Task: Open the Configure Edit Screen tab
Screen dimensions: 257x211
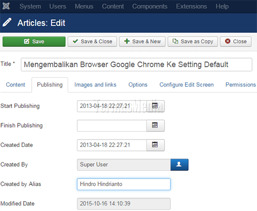Action: pyautogui.click(x=186, y=85)
